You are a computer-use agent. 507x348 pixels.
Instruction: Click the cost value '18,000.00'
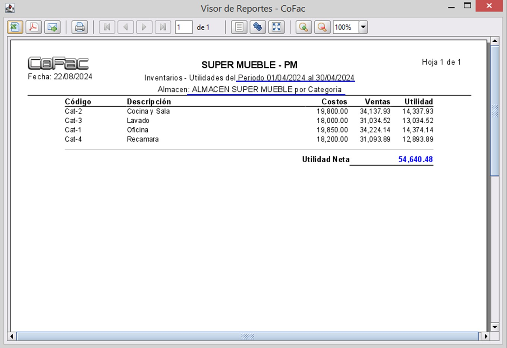tap(332, 120)
